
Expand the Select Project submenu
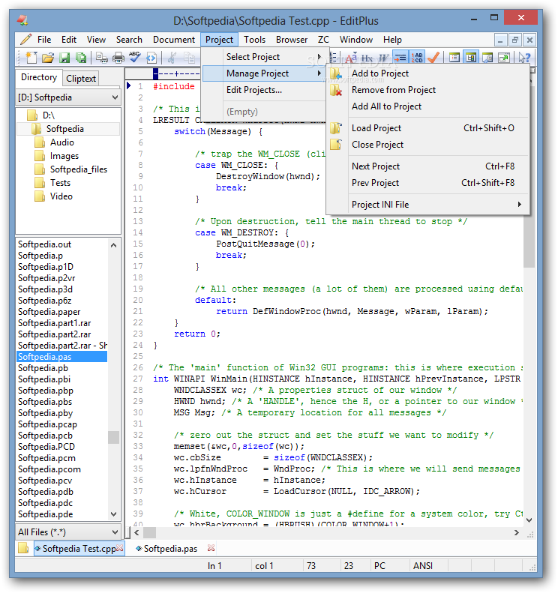coord(264,57)
